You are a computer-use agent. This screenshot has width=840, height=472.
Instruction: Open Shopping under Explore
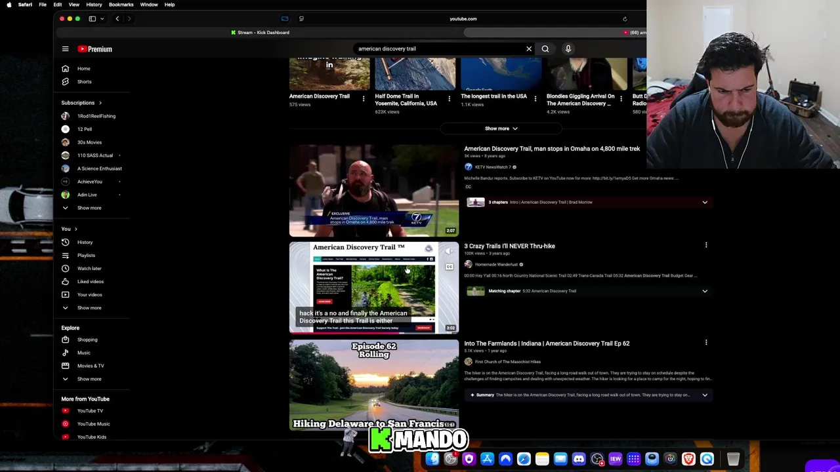pyautogui.click(x=87, y=340)
